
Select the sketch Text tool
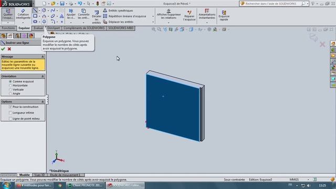tap(62, 16)
